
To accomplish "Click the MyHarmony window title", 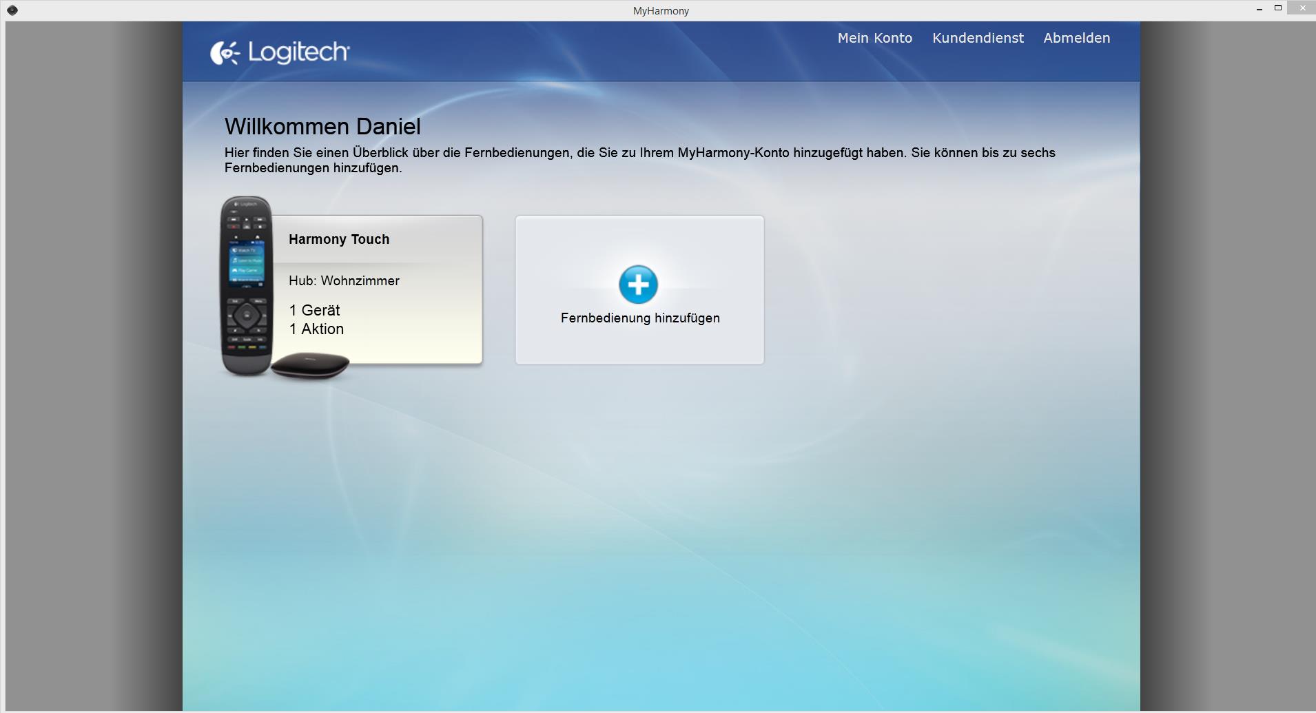I will coord(661,10).
